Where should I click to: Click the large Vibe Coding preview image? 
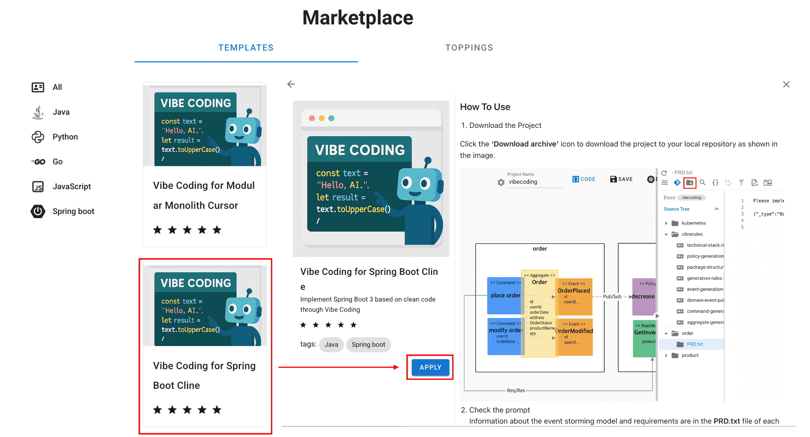click(371, 179)
